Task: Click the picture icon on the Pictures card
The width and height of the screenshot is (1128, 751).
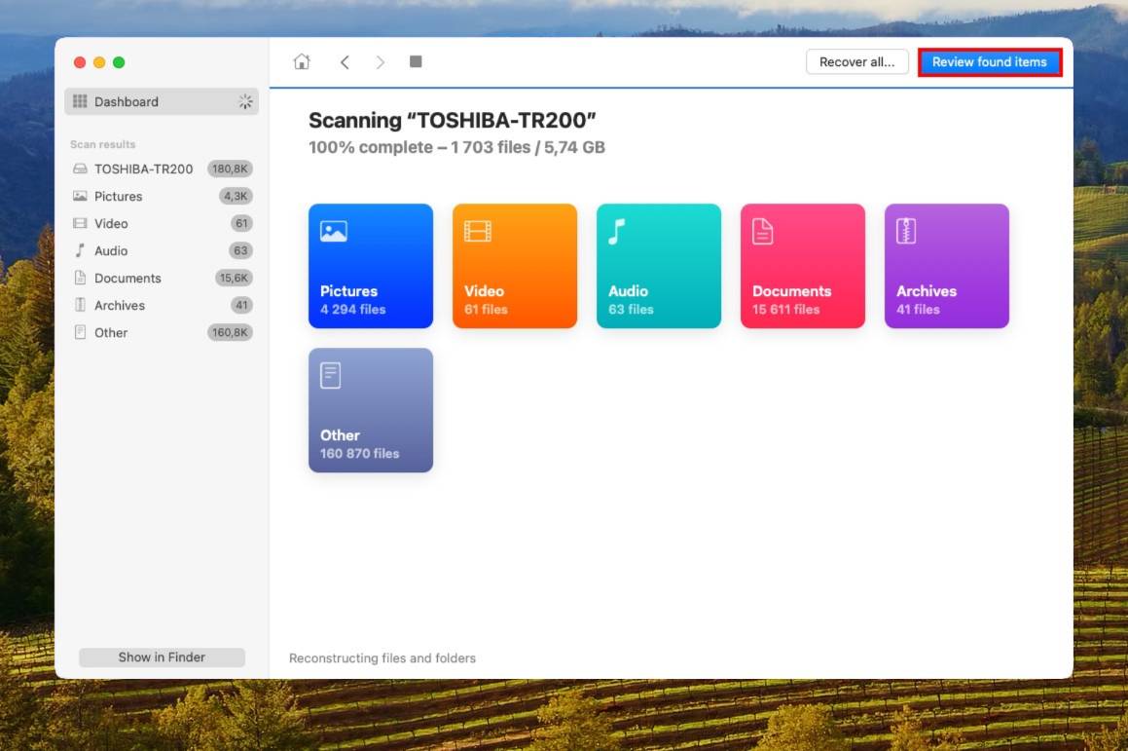Action: (332, 231)
